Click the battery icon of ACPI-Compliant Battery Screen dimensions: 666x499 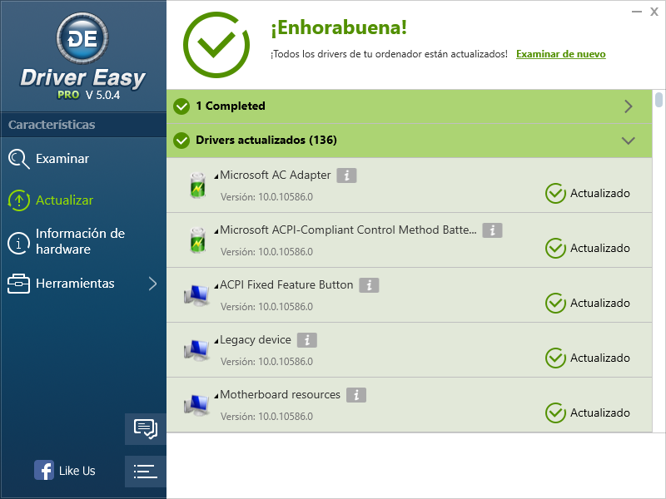tap(197, 240)
